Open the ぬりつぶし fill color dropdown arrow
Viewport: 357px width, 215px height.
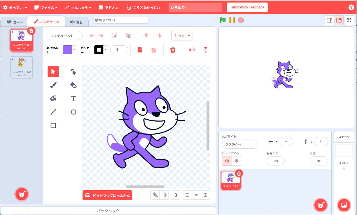tap(74, 50)
